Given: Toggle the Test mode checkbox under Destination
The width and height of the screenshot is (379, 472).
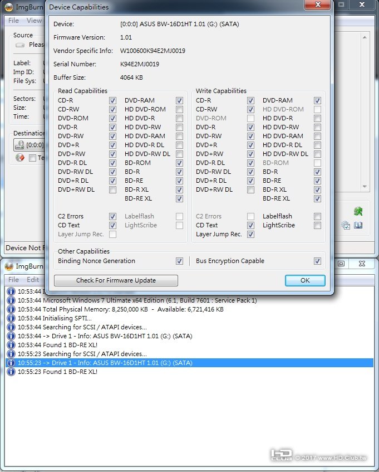Looking at the screenshot, I should (32, 158).
